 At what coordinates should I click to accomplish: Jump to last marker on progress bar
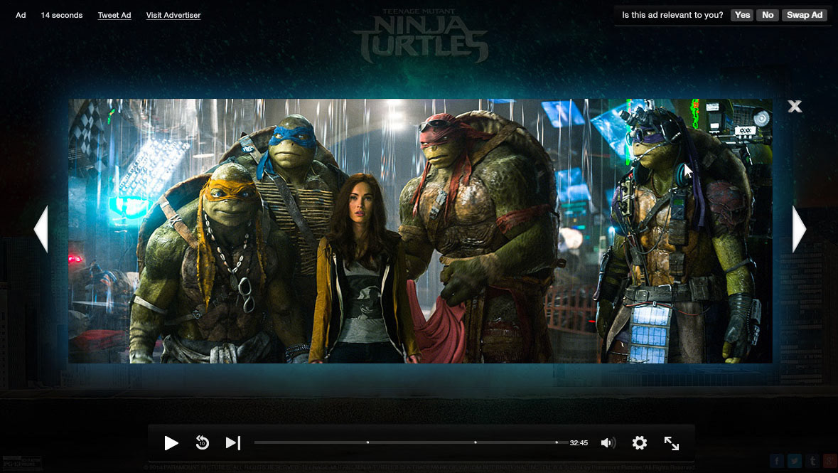coord(557,442)
